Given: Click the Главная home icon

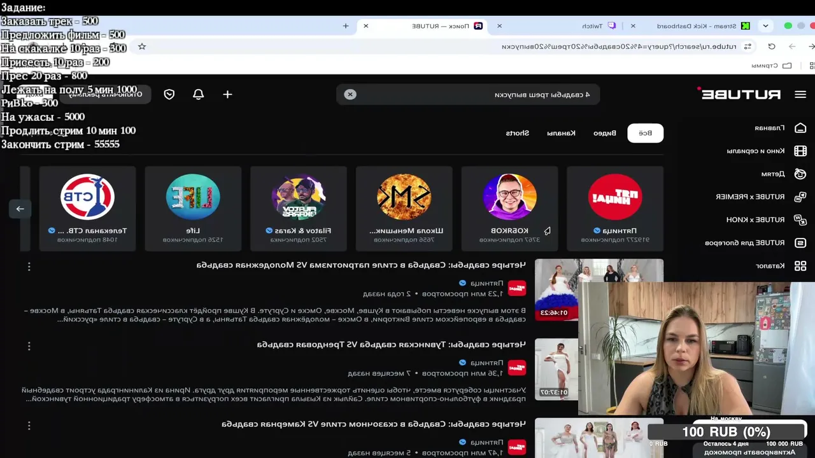Looking at the screenshot, I should tap(800, 128).
